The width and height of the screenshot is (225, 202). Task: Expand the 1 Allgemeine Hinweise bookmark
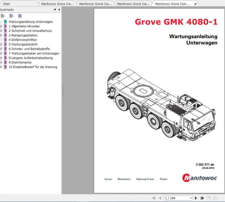(x=1, y=26)
